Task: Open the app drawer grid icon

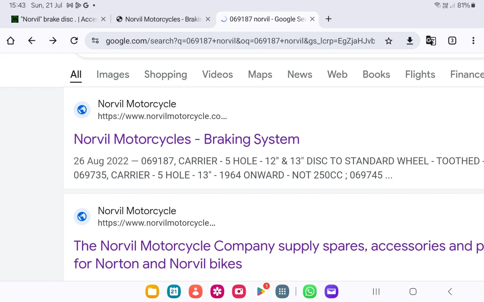Action: [x=282, y=291]
